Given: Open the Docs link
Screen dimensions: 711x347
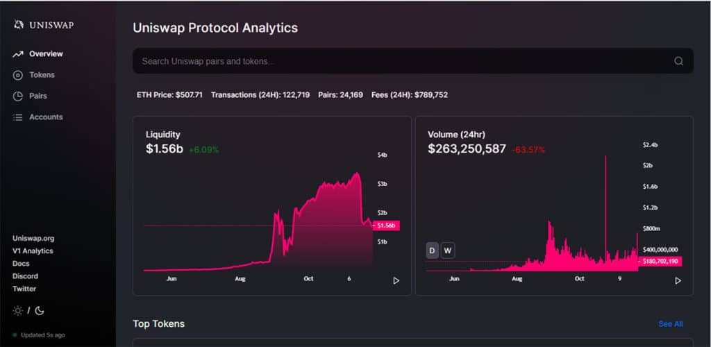Looking at the screenshot, I should coord(21,264).
